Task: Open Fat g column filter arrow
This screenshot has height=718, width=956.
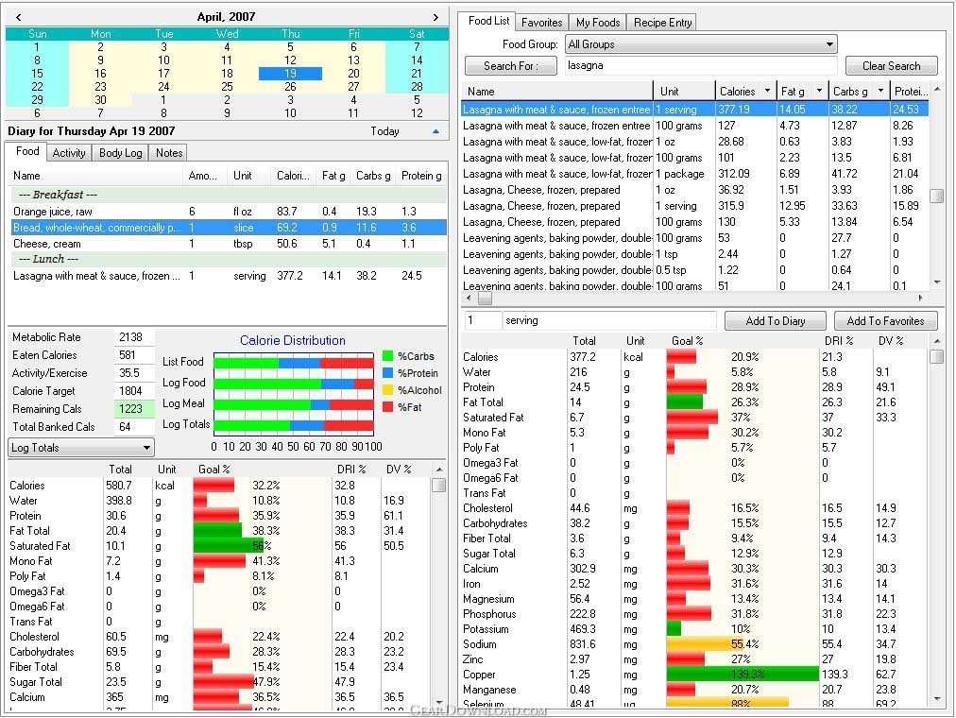Action: [x=819, y=92]
